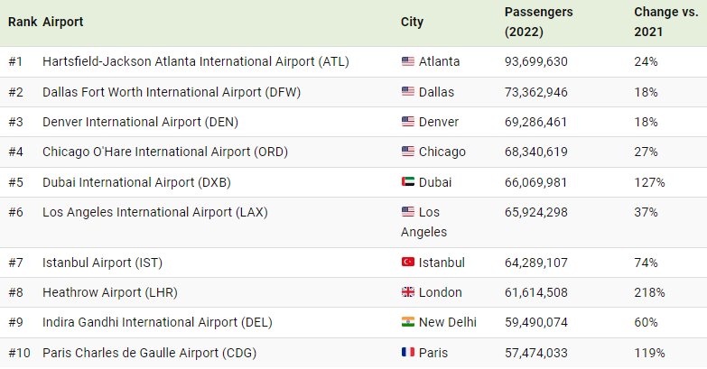Click the US flag beside Chicago
Screen dimensions: 707x369
coord(407,152)
